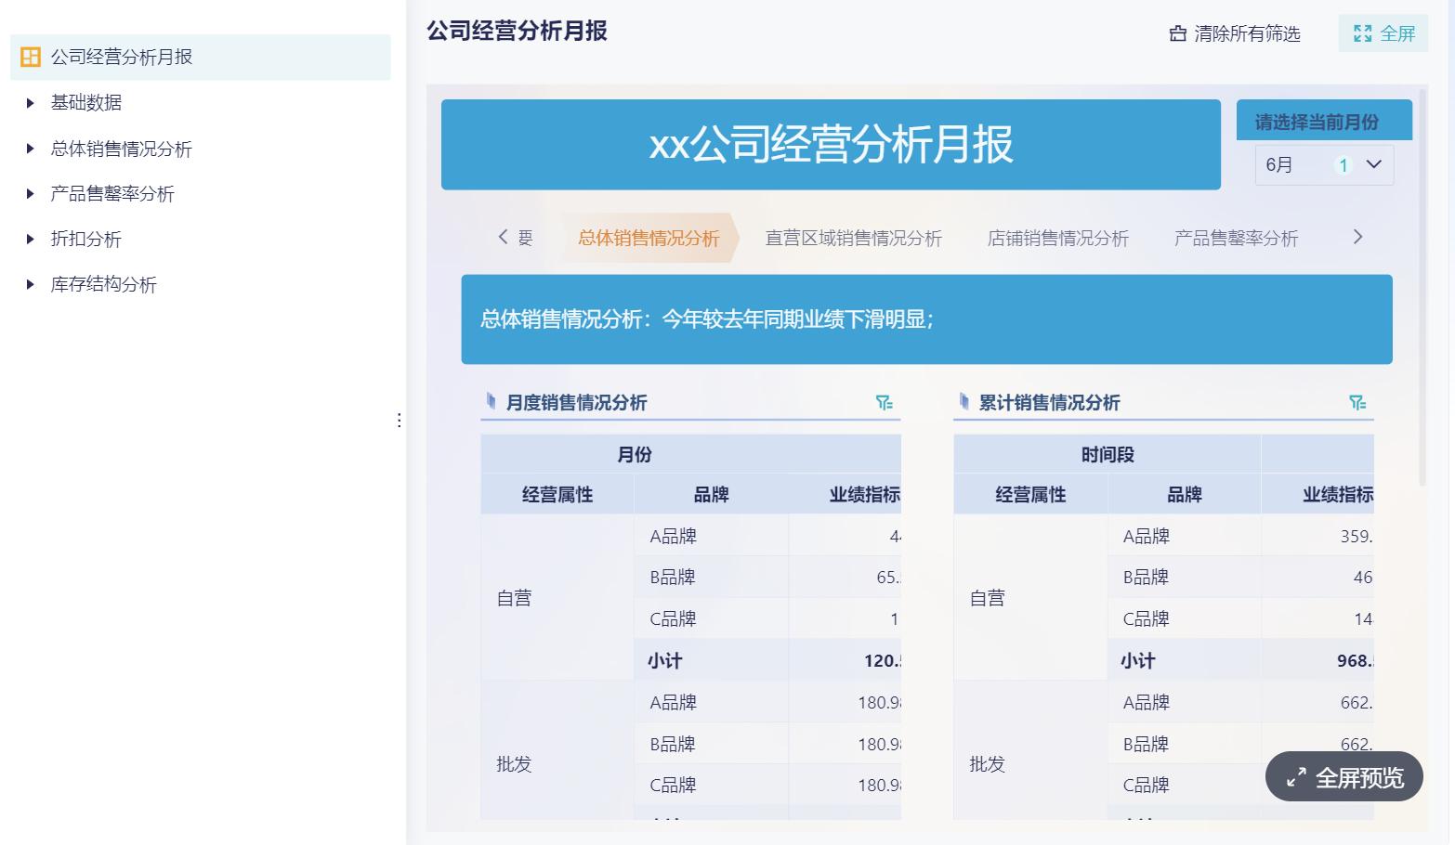Click the sidebar resize handle dots
The height and width of the screenshot is (845, 1455).
[399, 421]
